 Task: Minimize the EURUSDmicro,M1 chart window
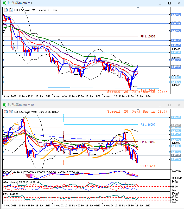pos(161,3)
